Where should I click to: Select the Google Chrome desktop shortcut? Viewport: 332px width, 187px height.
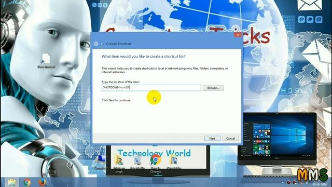(156, 163)
